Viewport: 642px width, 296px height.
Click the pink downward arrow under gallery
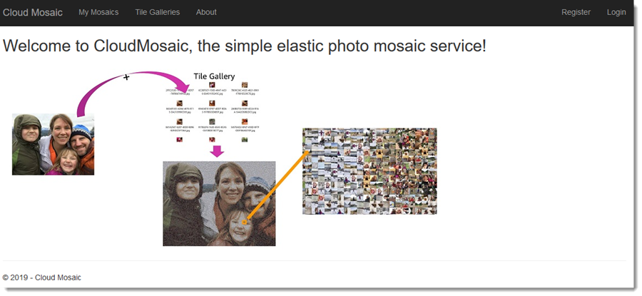click(217, 151)
